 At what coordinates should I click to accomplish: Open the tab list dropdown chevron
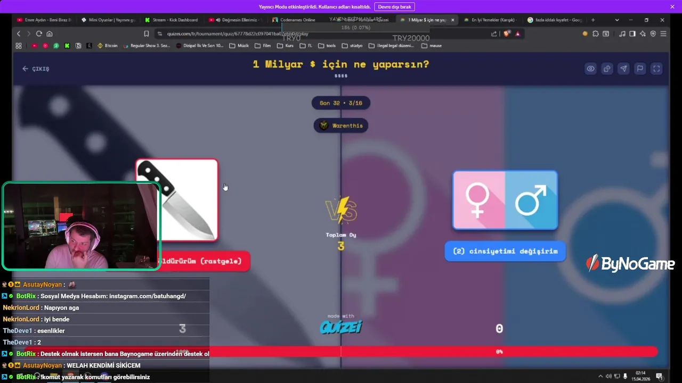pos(617,20)
